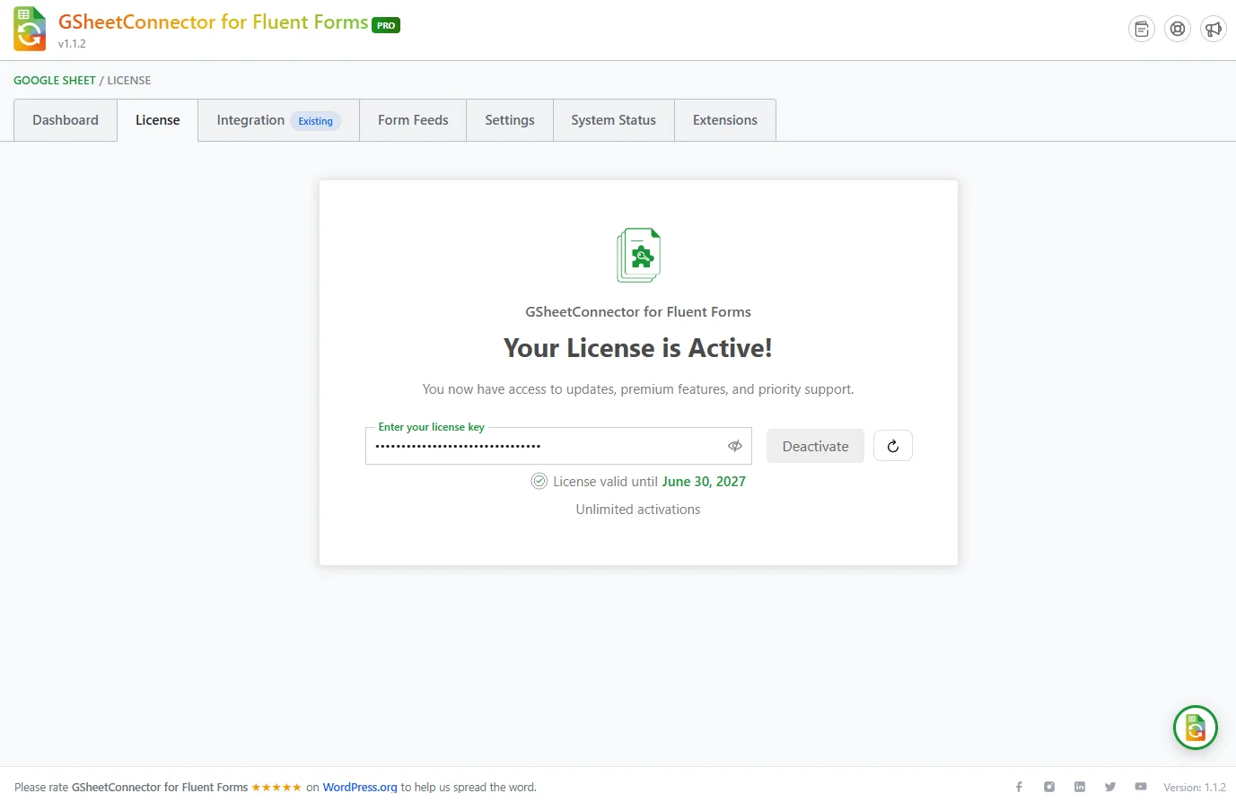The width and height of the screenshot is (1236, 802).
Task: Open the Instagram footer icon
Action: 1049,787
